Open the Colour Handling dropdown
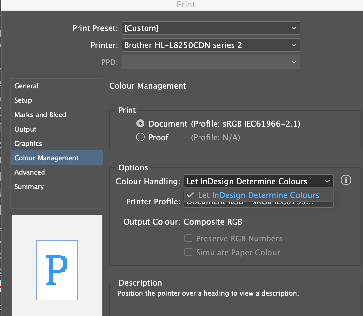The width and height of the screenshot is (363, 316). 258,181
